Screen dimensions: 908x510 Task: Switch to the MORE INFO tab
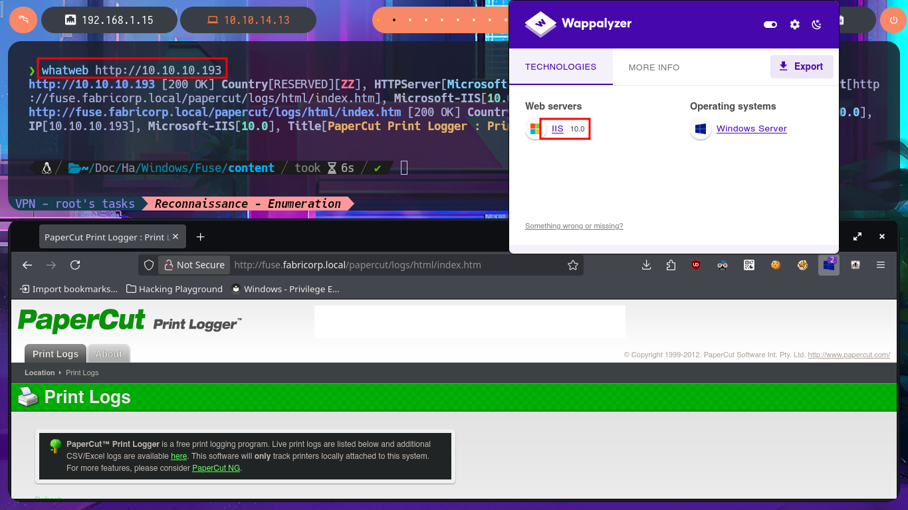pos(653,67)
